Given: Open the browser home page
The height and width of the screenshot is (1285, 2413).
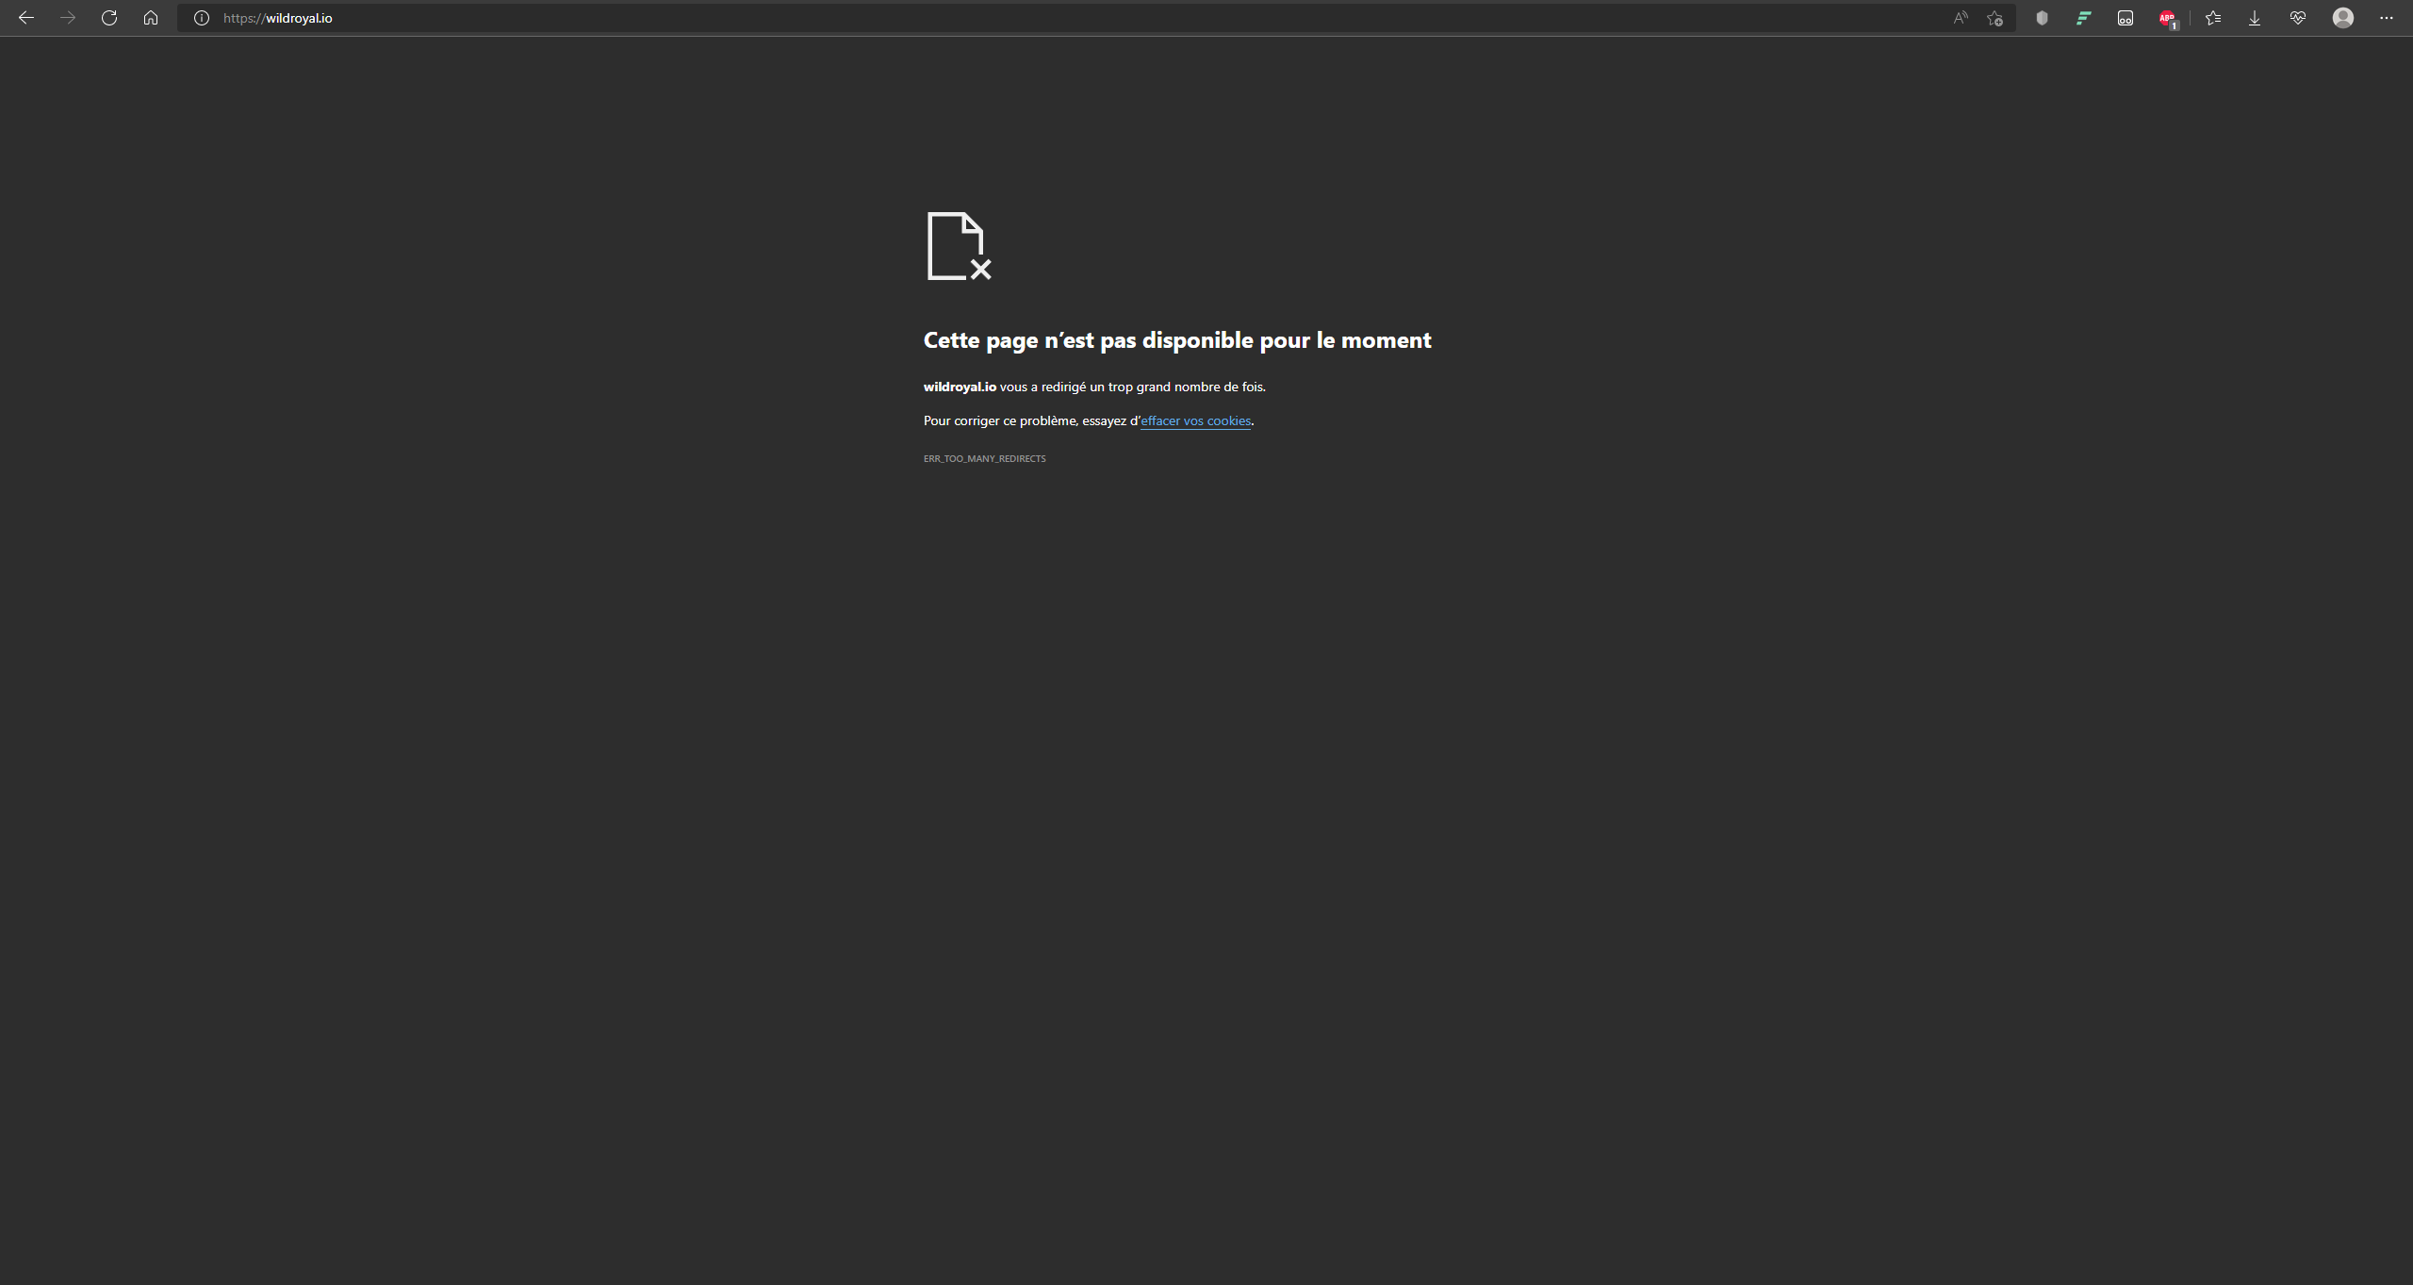Looking at the screenshot, I should tap(151, 18).
